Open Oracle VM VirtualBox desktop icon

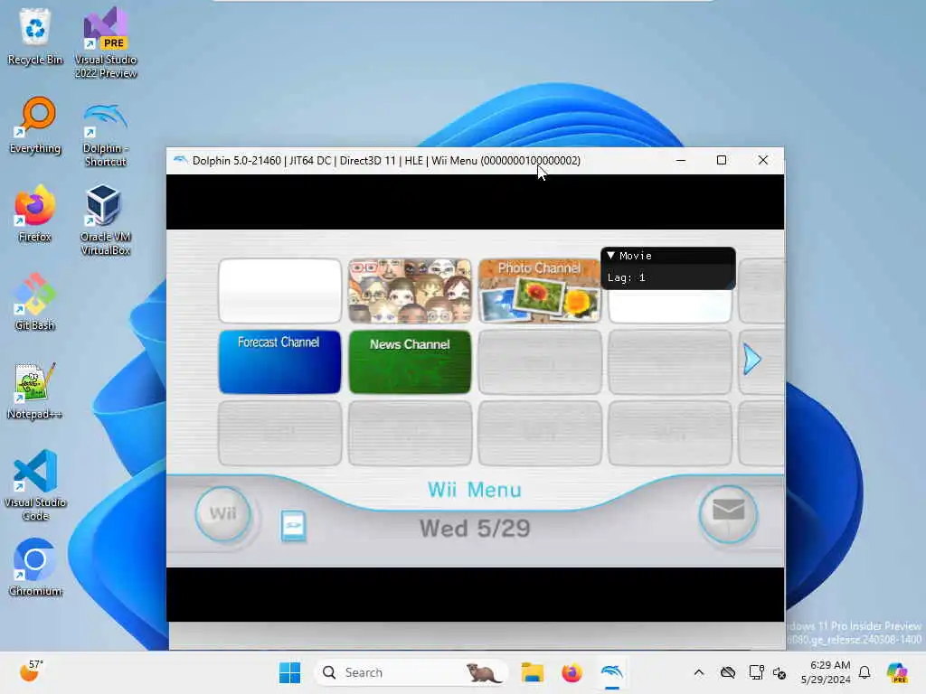[105, 220]
